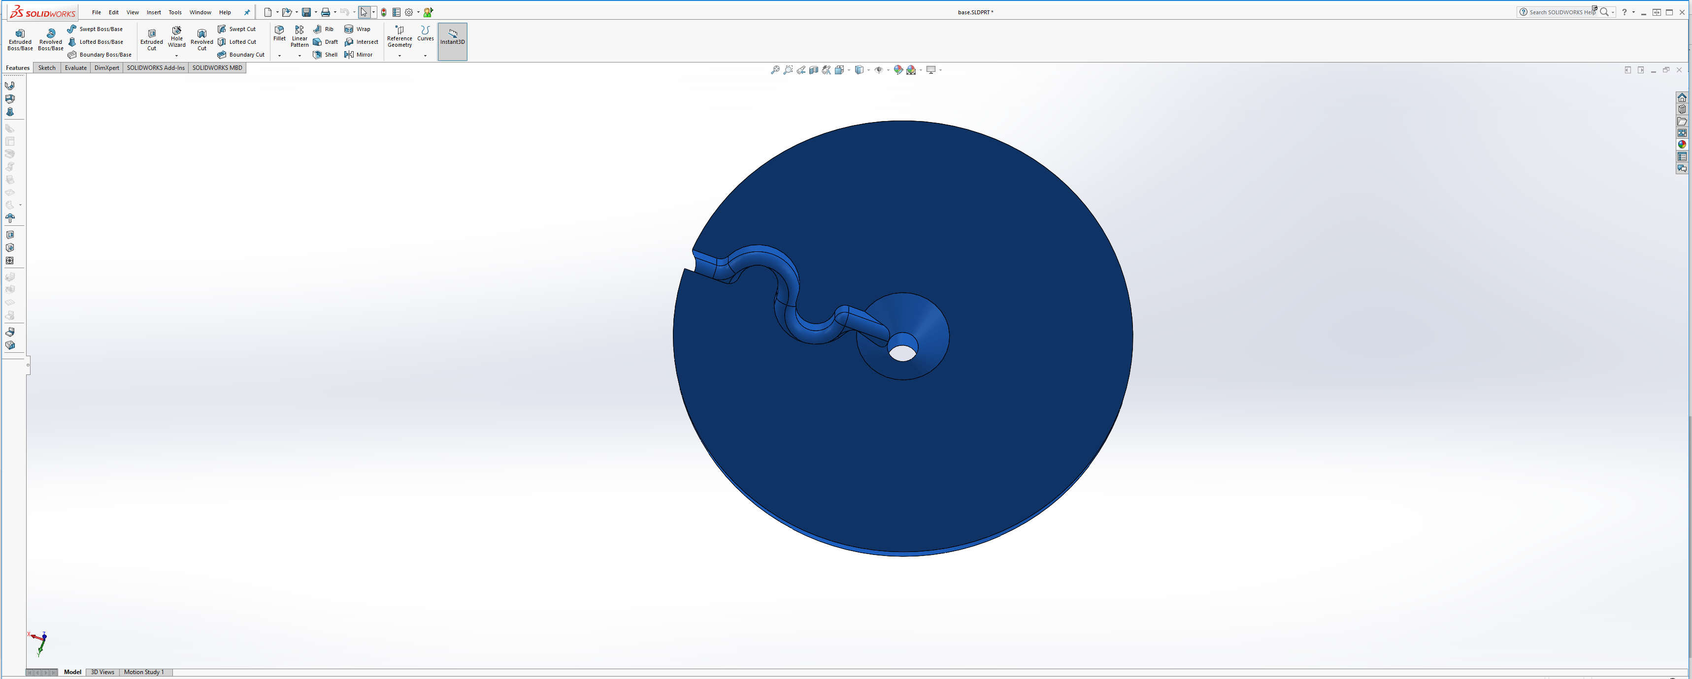Save the document with floppy icon
Screen dimensions: 1692x679
[x=306, y=12]
